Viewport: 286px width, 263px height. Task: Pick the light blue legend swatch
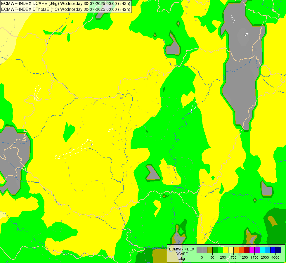[268, 250]
